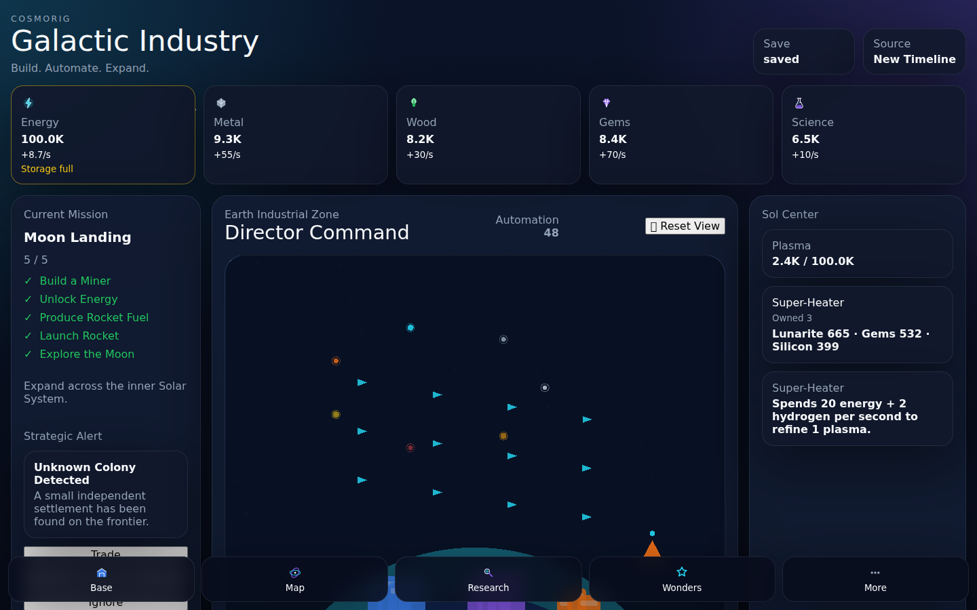Select the red planet dot on the map

pyautogui.click(x=410, y=448)
